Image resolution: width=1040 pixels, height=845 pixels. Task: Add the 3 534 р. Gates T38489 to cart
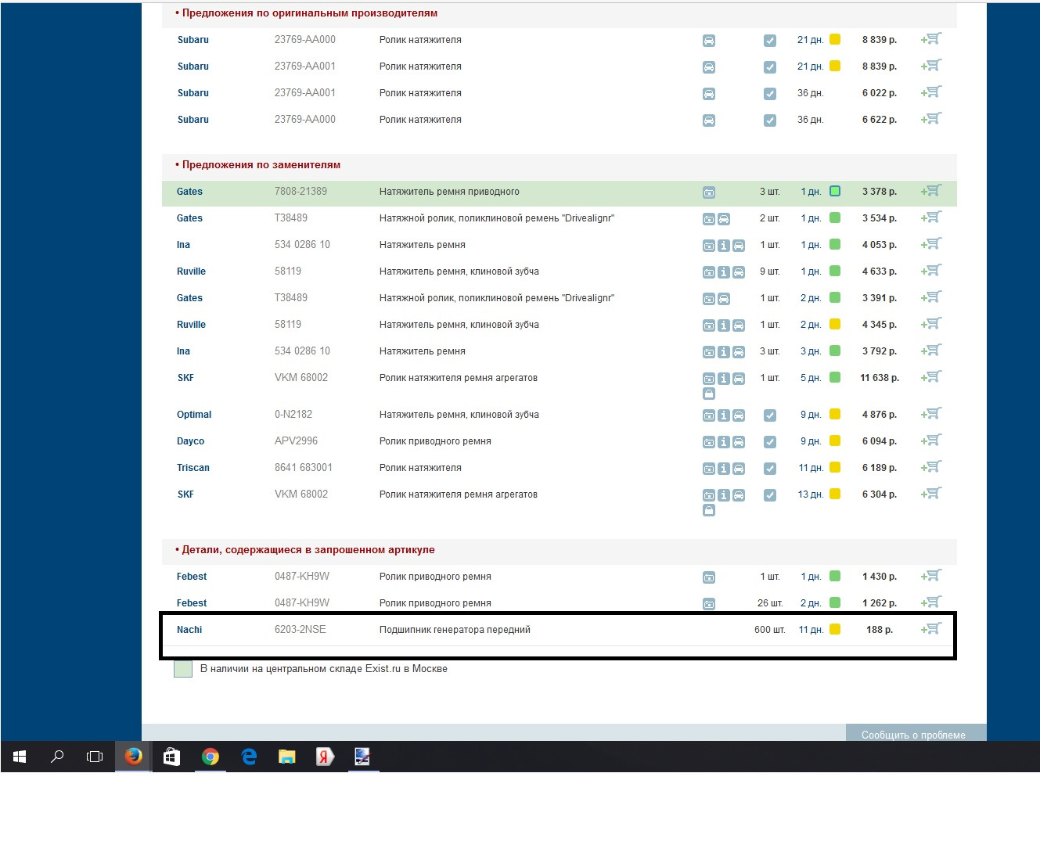(931, 218)
